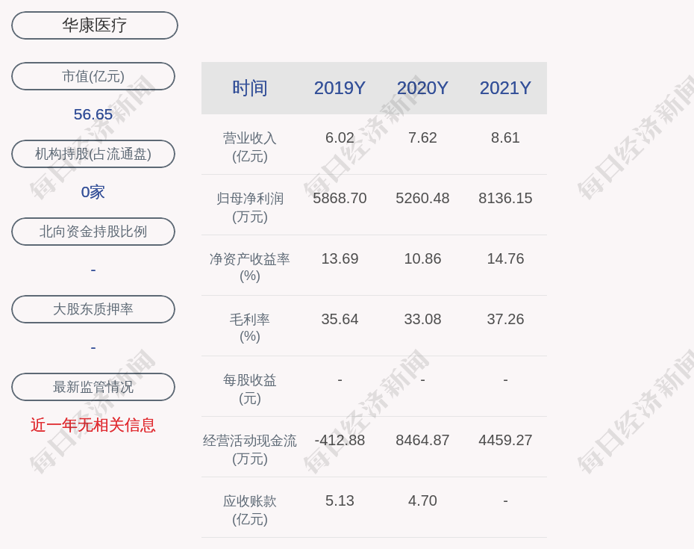Click the 2021Y column header
Image resolution: width=694 pixels, height=549 pixels.
point(505,88)
